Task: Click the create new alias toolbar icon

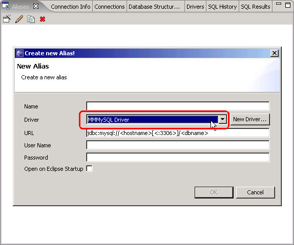Action: coord(7,19)
